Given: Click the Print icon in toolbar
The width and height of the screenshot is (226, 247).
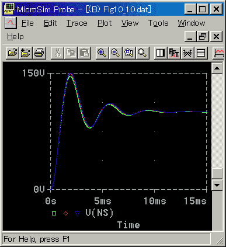Looking at the screenshot, I should pyautogui.click(x=39, y=53).
